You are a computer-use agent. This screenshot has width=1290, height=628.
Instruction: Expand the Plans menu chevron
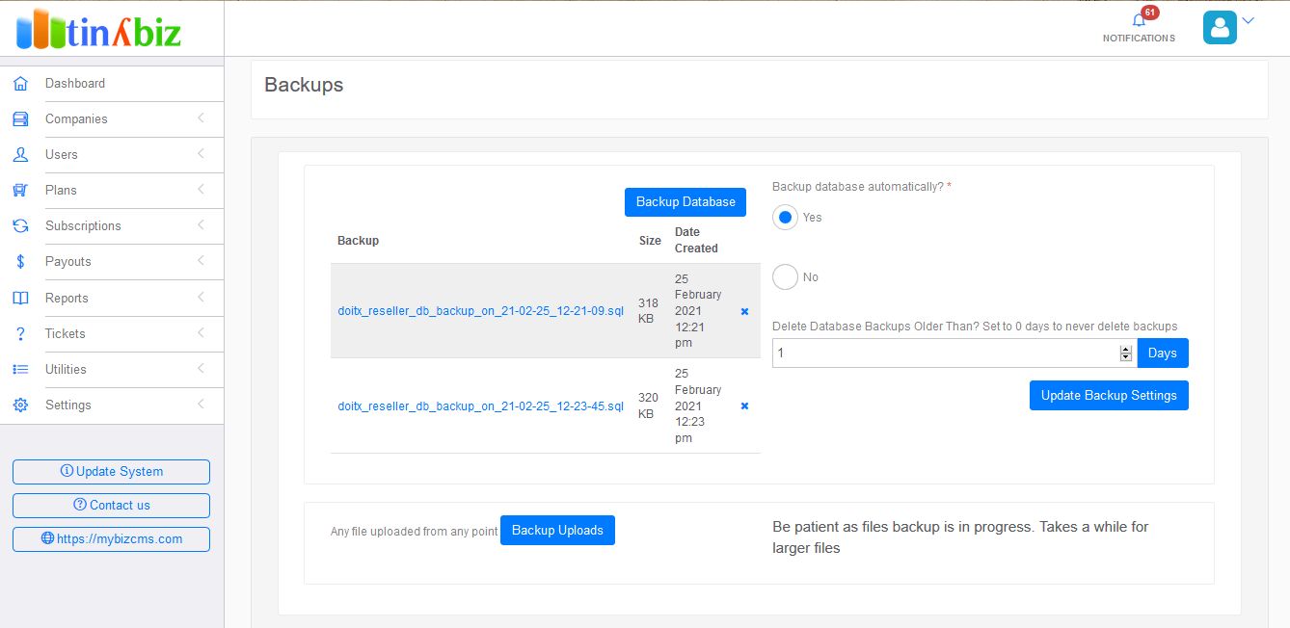(x=201, y=190)
